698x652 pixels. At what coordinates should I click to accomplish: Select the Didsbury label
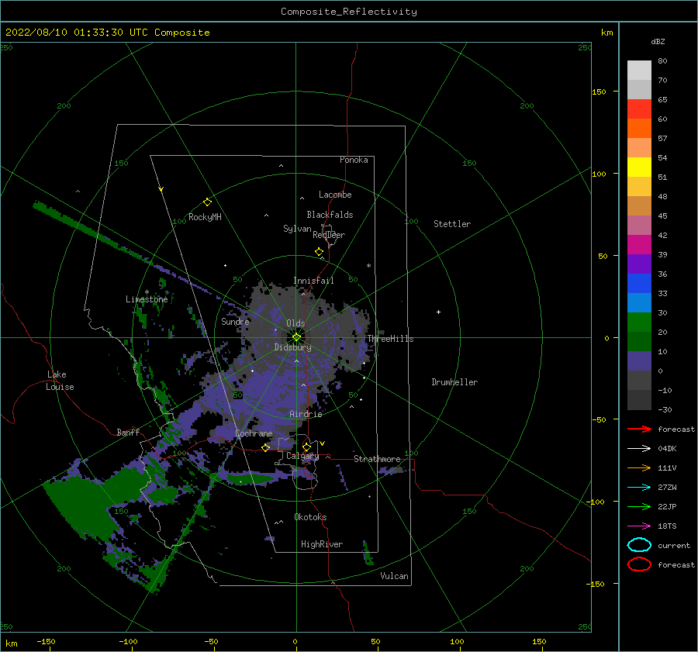(292, 347)
